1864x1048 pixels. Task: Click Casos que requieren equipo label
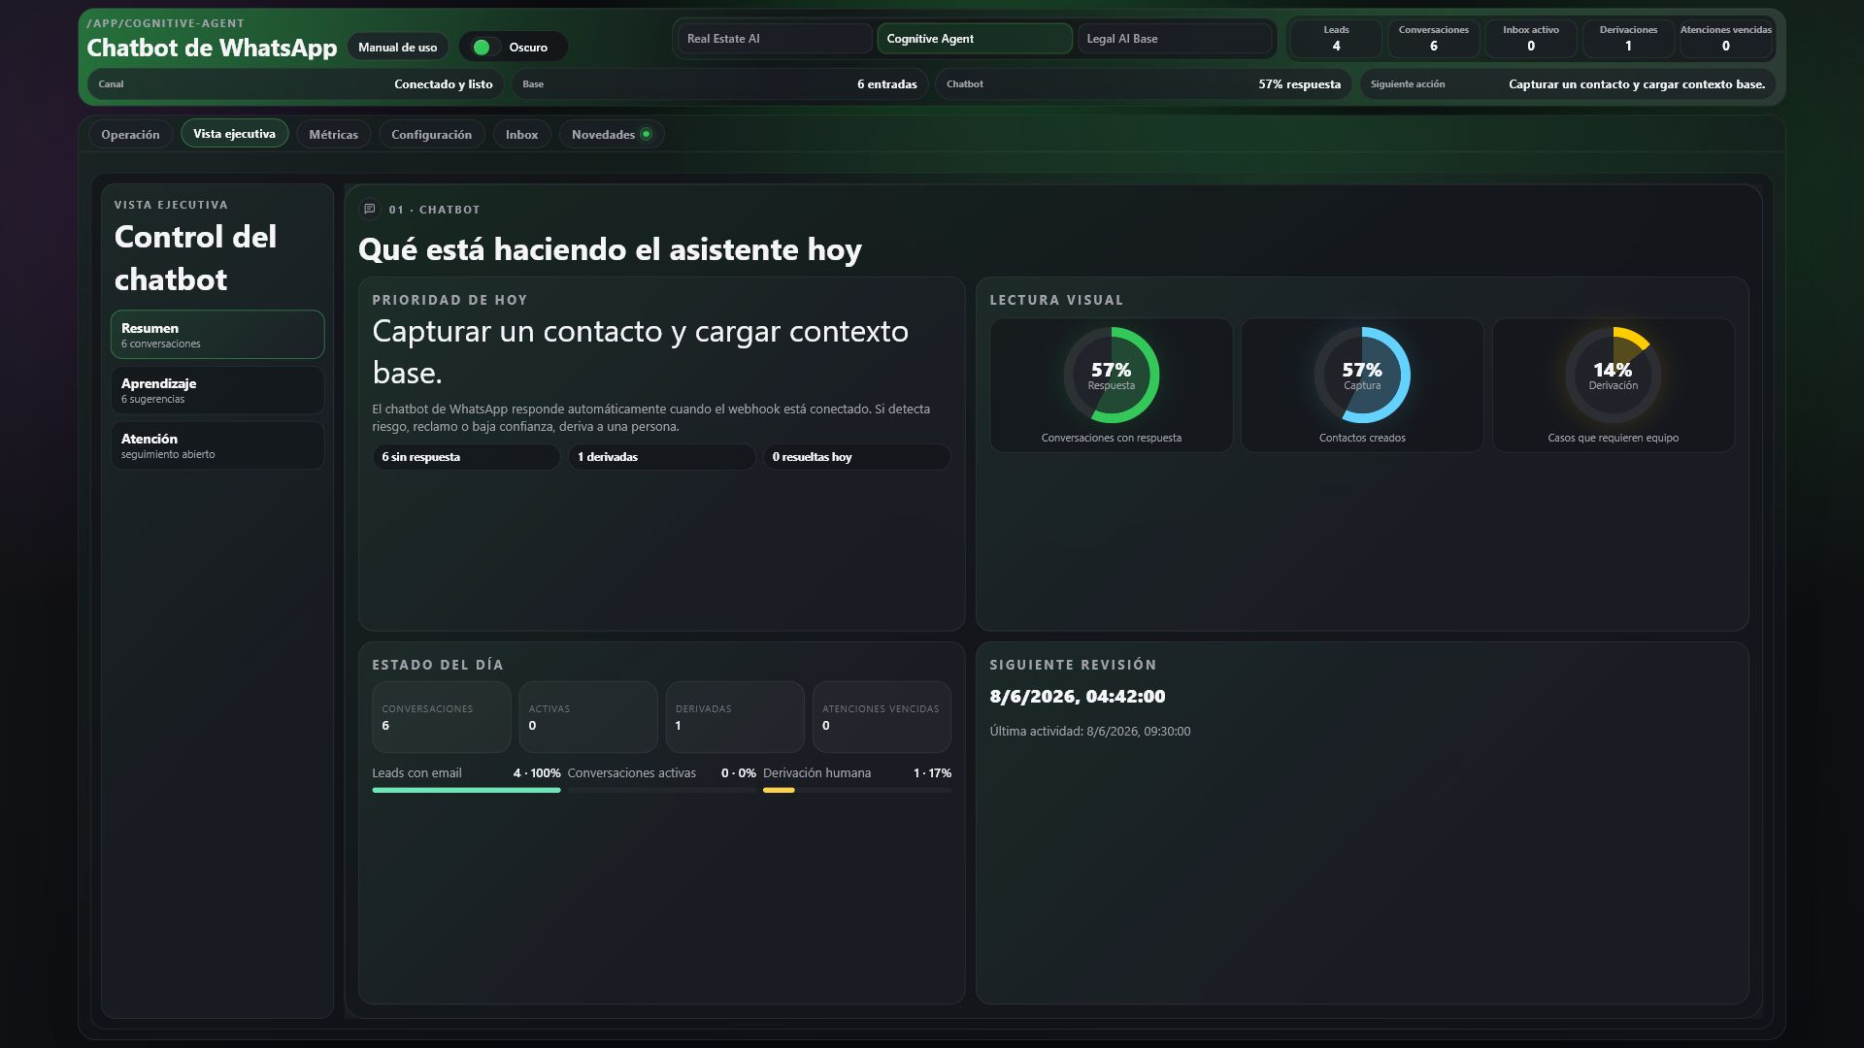pos(1613,438)
